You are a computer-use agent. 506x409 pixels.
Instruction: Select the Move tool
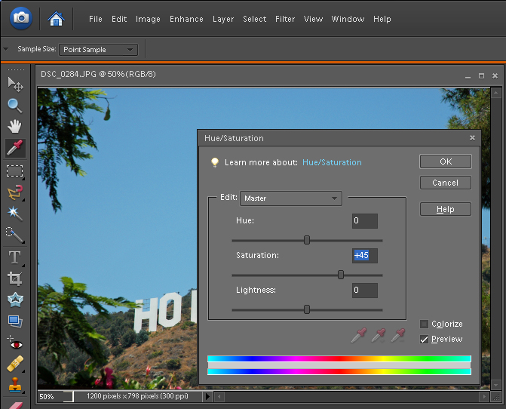(x=14, y=84)
